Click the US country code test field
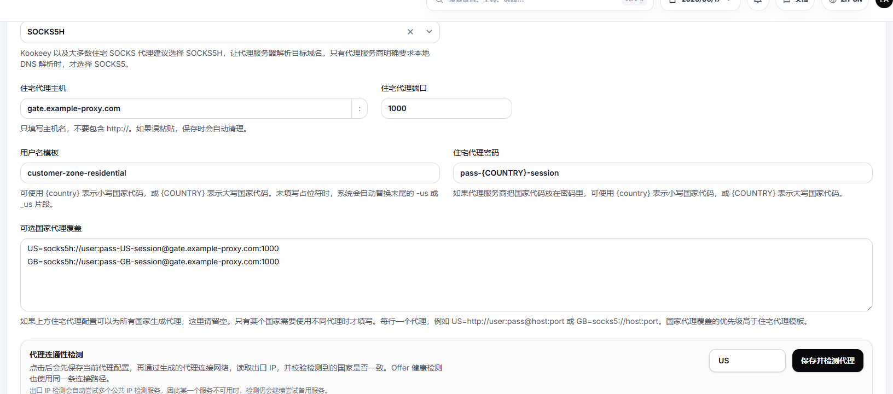The height and width of the screenshot is (394, 893). [x=747, y=361]
